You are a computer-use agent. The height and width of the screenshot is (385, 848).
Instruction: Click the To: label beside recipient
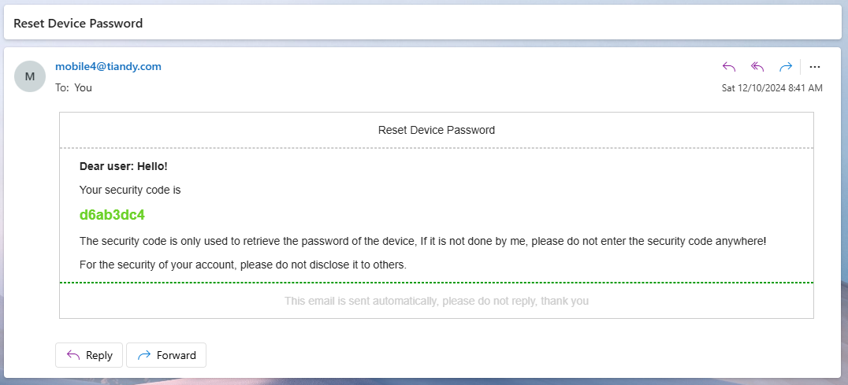tap(62, 87)
